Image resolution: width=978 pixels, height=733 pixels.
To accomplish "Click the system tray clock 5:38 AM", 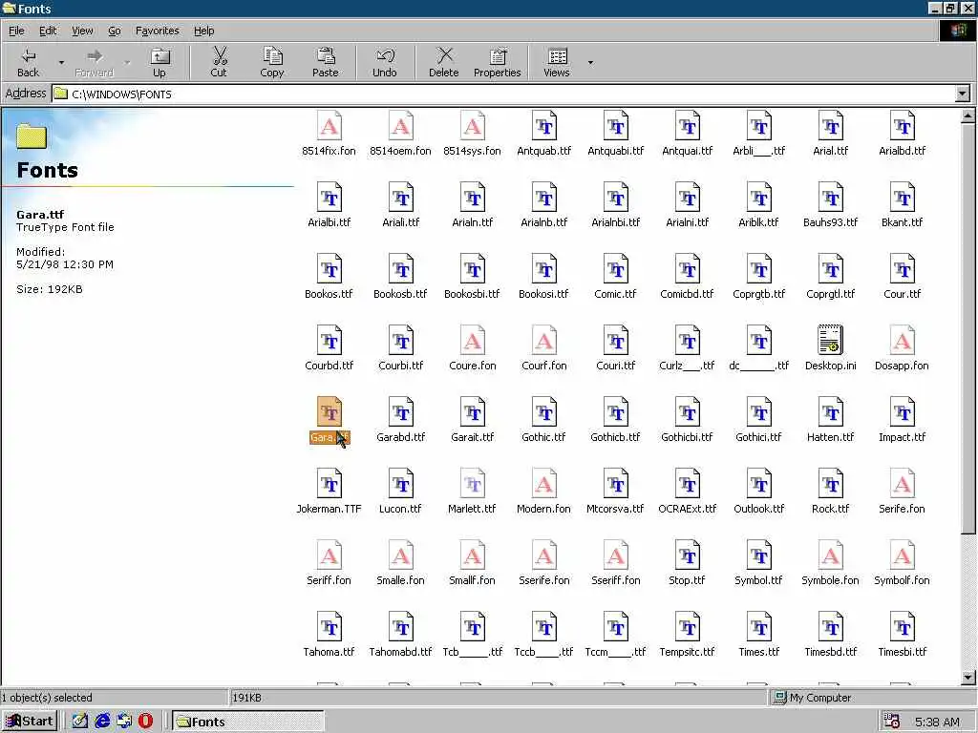I will (938, 722).
